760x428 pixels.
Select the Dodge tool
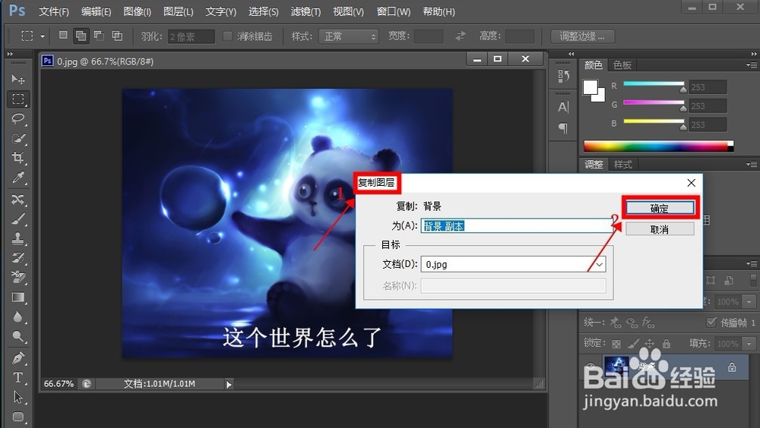(x=18, y=336)
